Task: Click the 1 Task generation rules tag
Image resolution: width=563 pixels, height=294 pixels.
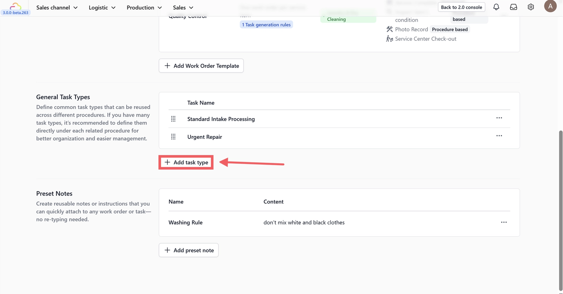Action: [x=266, y=25]
